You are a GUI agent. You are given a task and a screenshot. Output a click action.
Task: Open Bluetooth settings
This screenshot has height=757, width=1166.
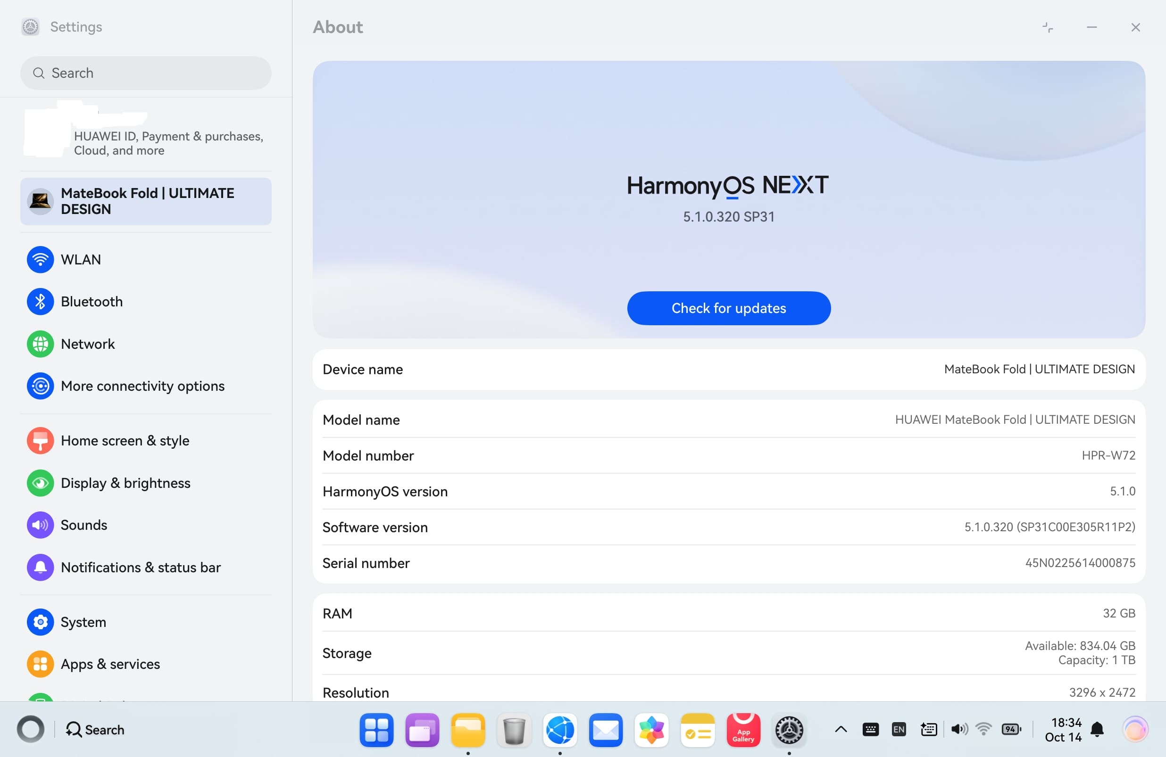(x=92, y=302)
